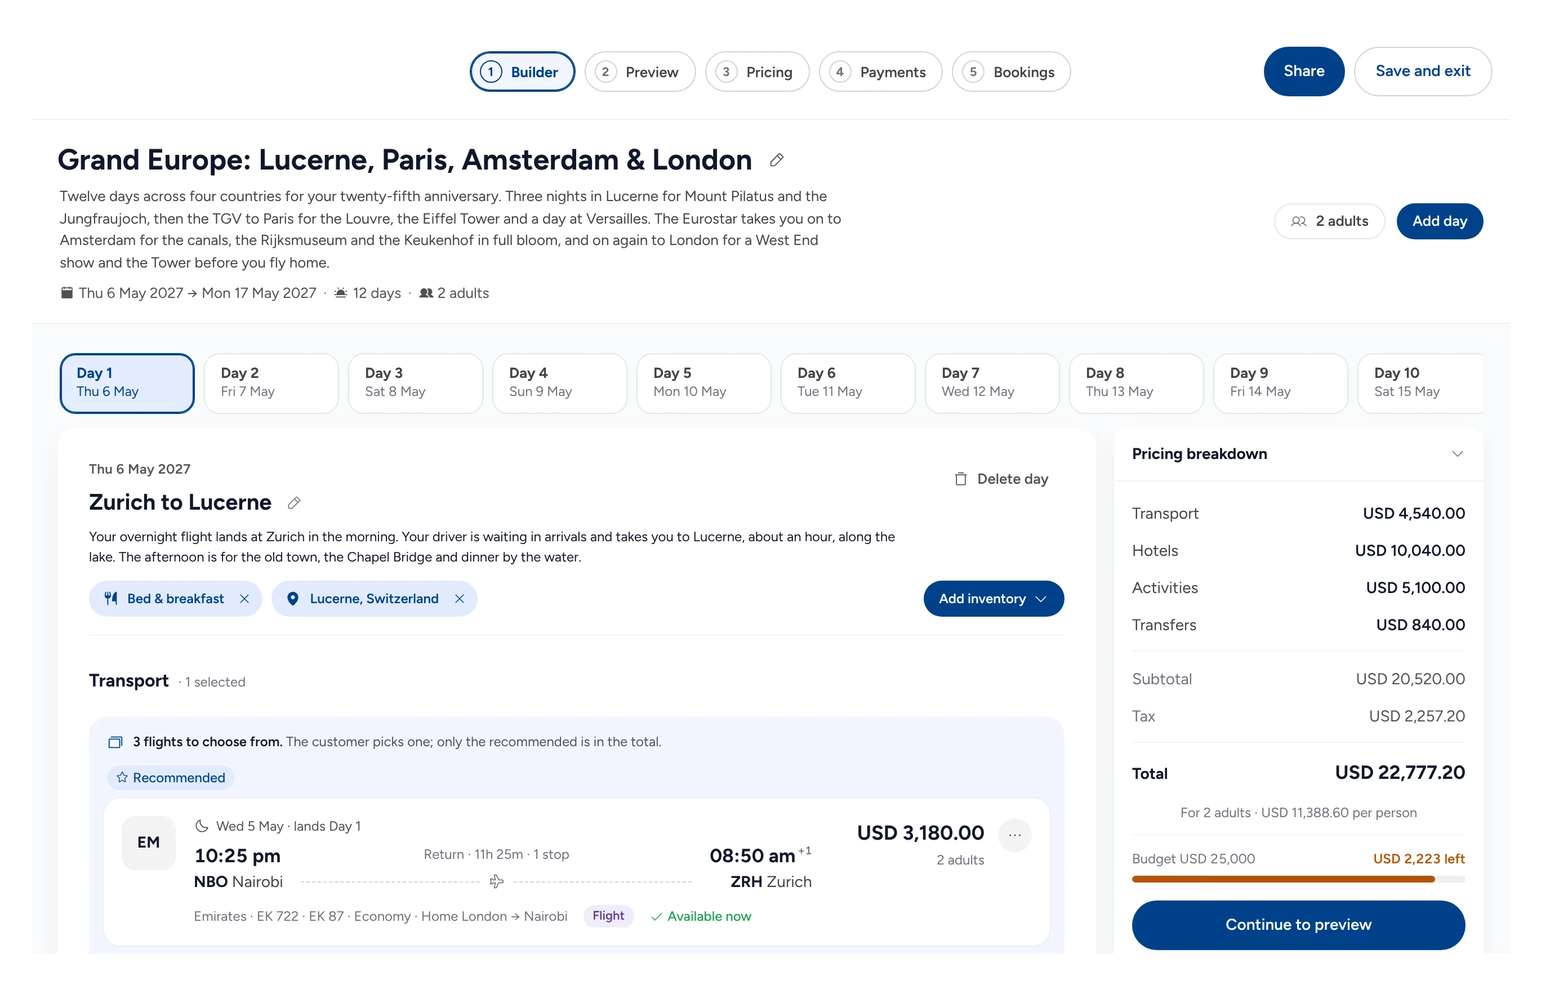The image size is (1541, 985).
Task: Click the location pin icon in Lucerne tag
Action: 292,599
